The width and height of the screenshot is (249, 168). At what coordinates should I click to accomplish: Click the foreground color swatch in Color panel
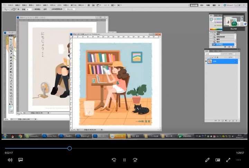[211, 19]
